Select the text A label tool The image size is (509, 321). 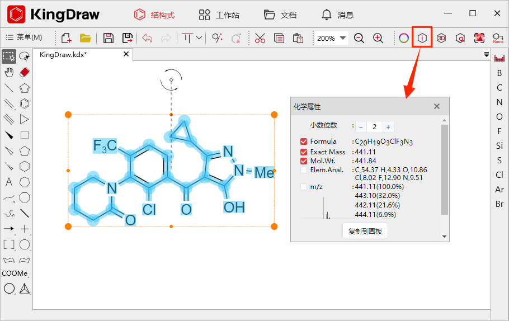[9, 182]
